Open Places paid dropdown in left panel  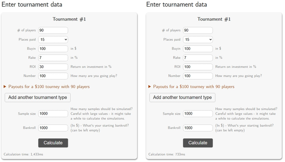pyautogui.click(x=53, y=40)
